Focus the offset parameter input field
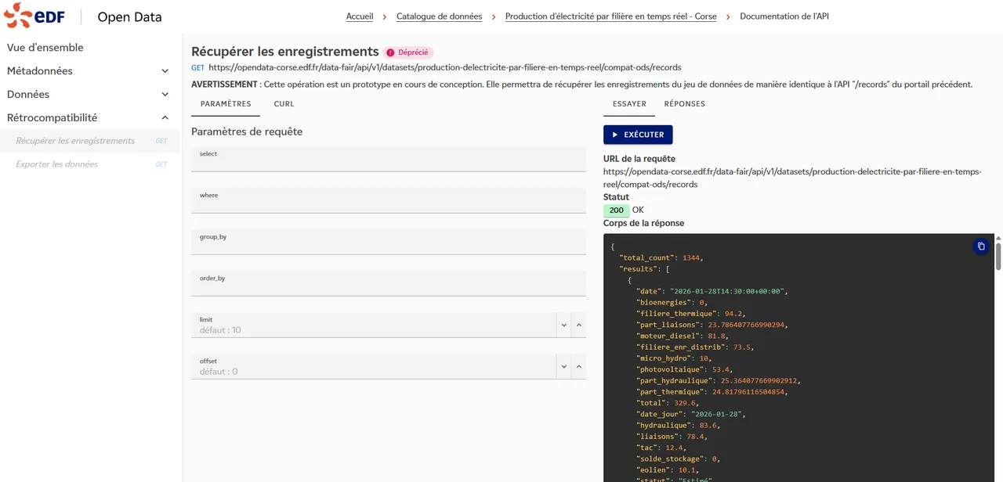 coord(374,366)
